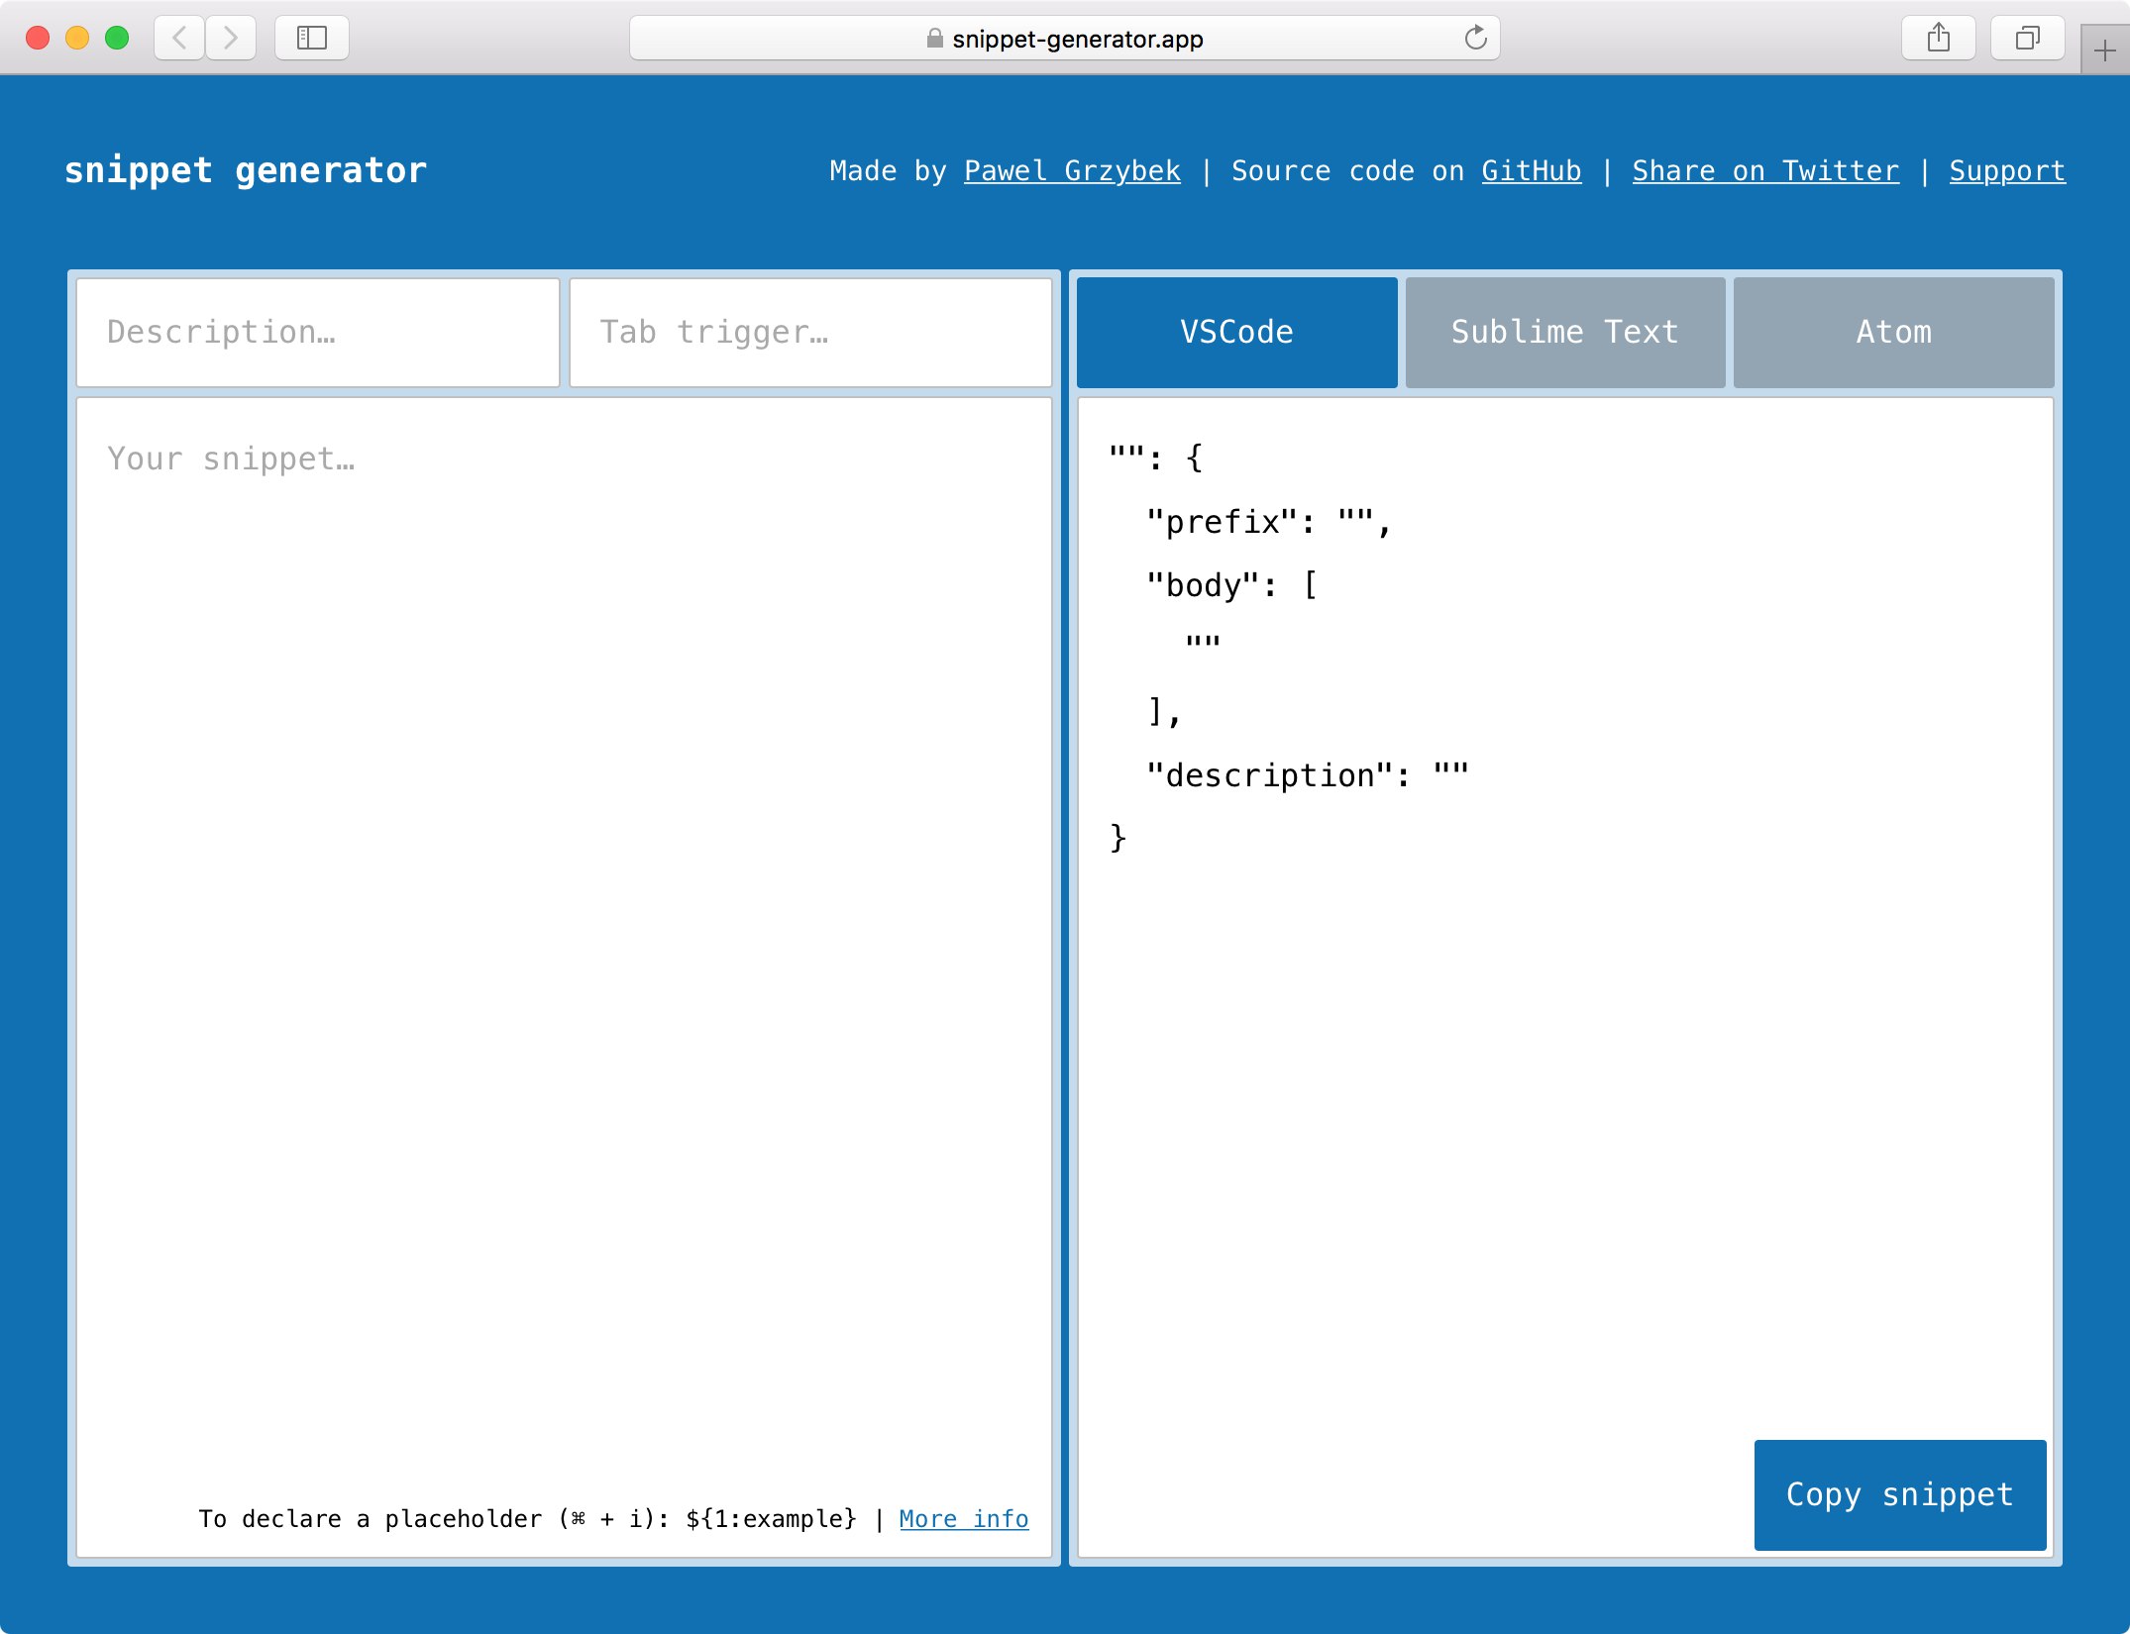
Task: Maximize window with green button
Action: click(x=117, y=38)
